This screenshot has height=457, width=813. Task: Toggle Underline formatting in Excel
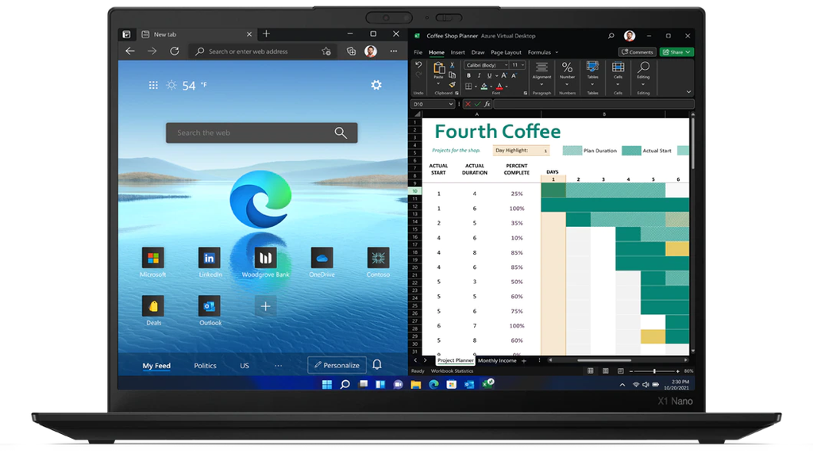489,75
